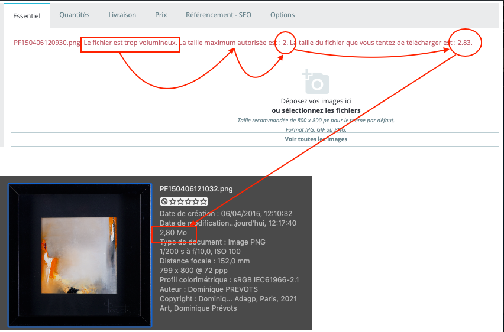The image size is (504, 332).
Task: Click the uploaded file size '2.83.' text
Action: (465, 43)
